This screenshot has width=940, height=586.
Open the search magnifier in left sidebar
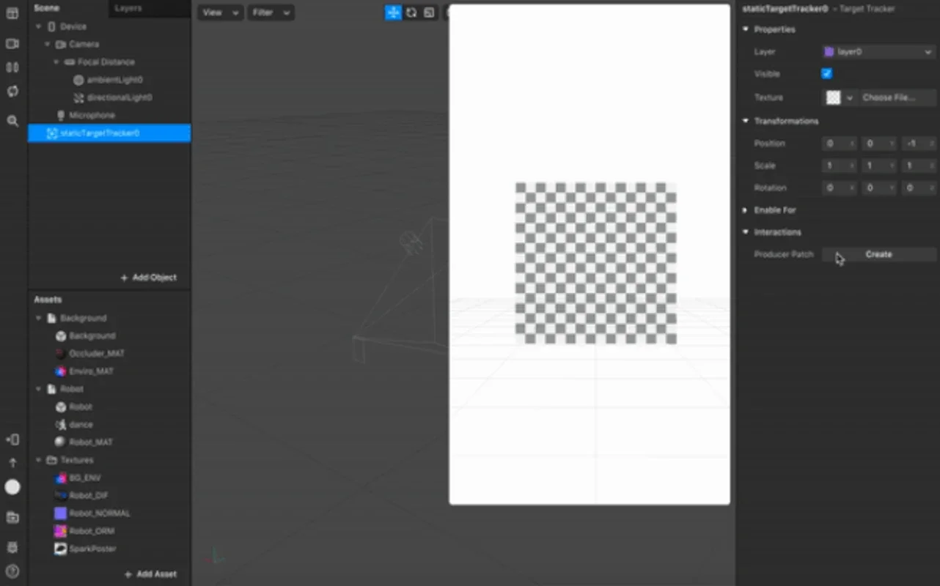(x=12, y=121)
